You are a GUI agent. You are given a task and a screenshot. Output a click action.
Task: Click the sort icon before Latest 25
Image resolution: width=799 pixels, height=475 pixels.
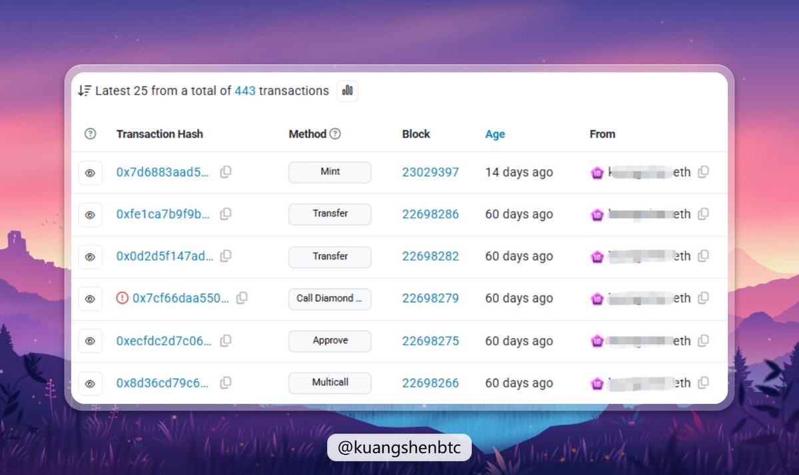(x=84, y=90)
